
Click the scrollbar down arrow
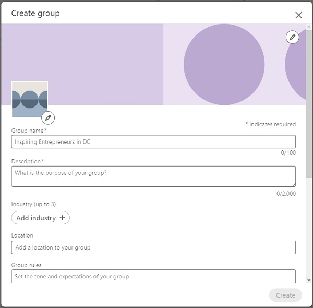tap(309, 280)
